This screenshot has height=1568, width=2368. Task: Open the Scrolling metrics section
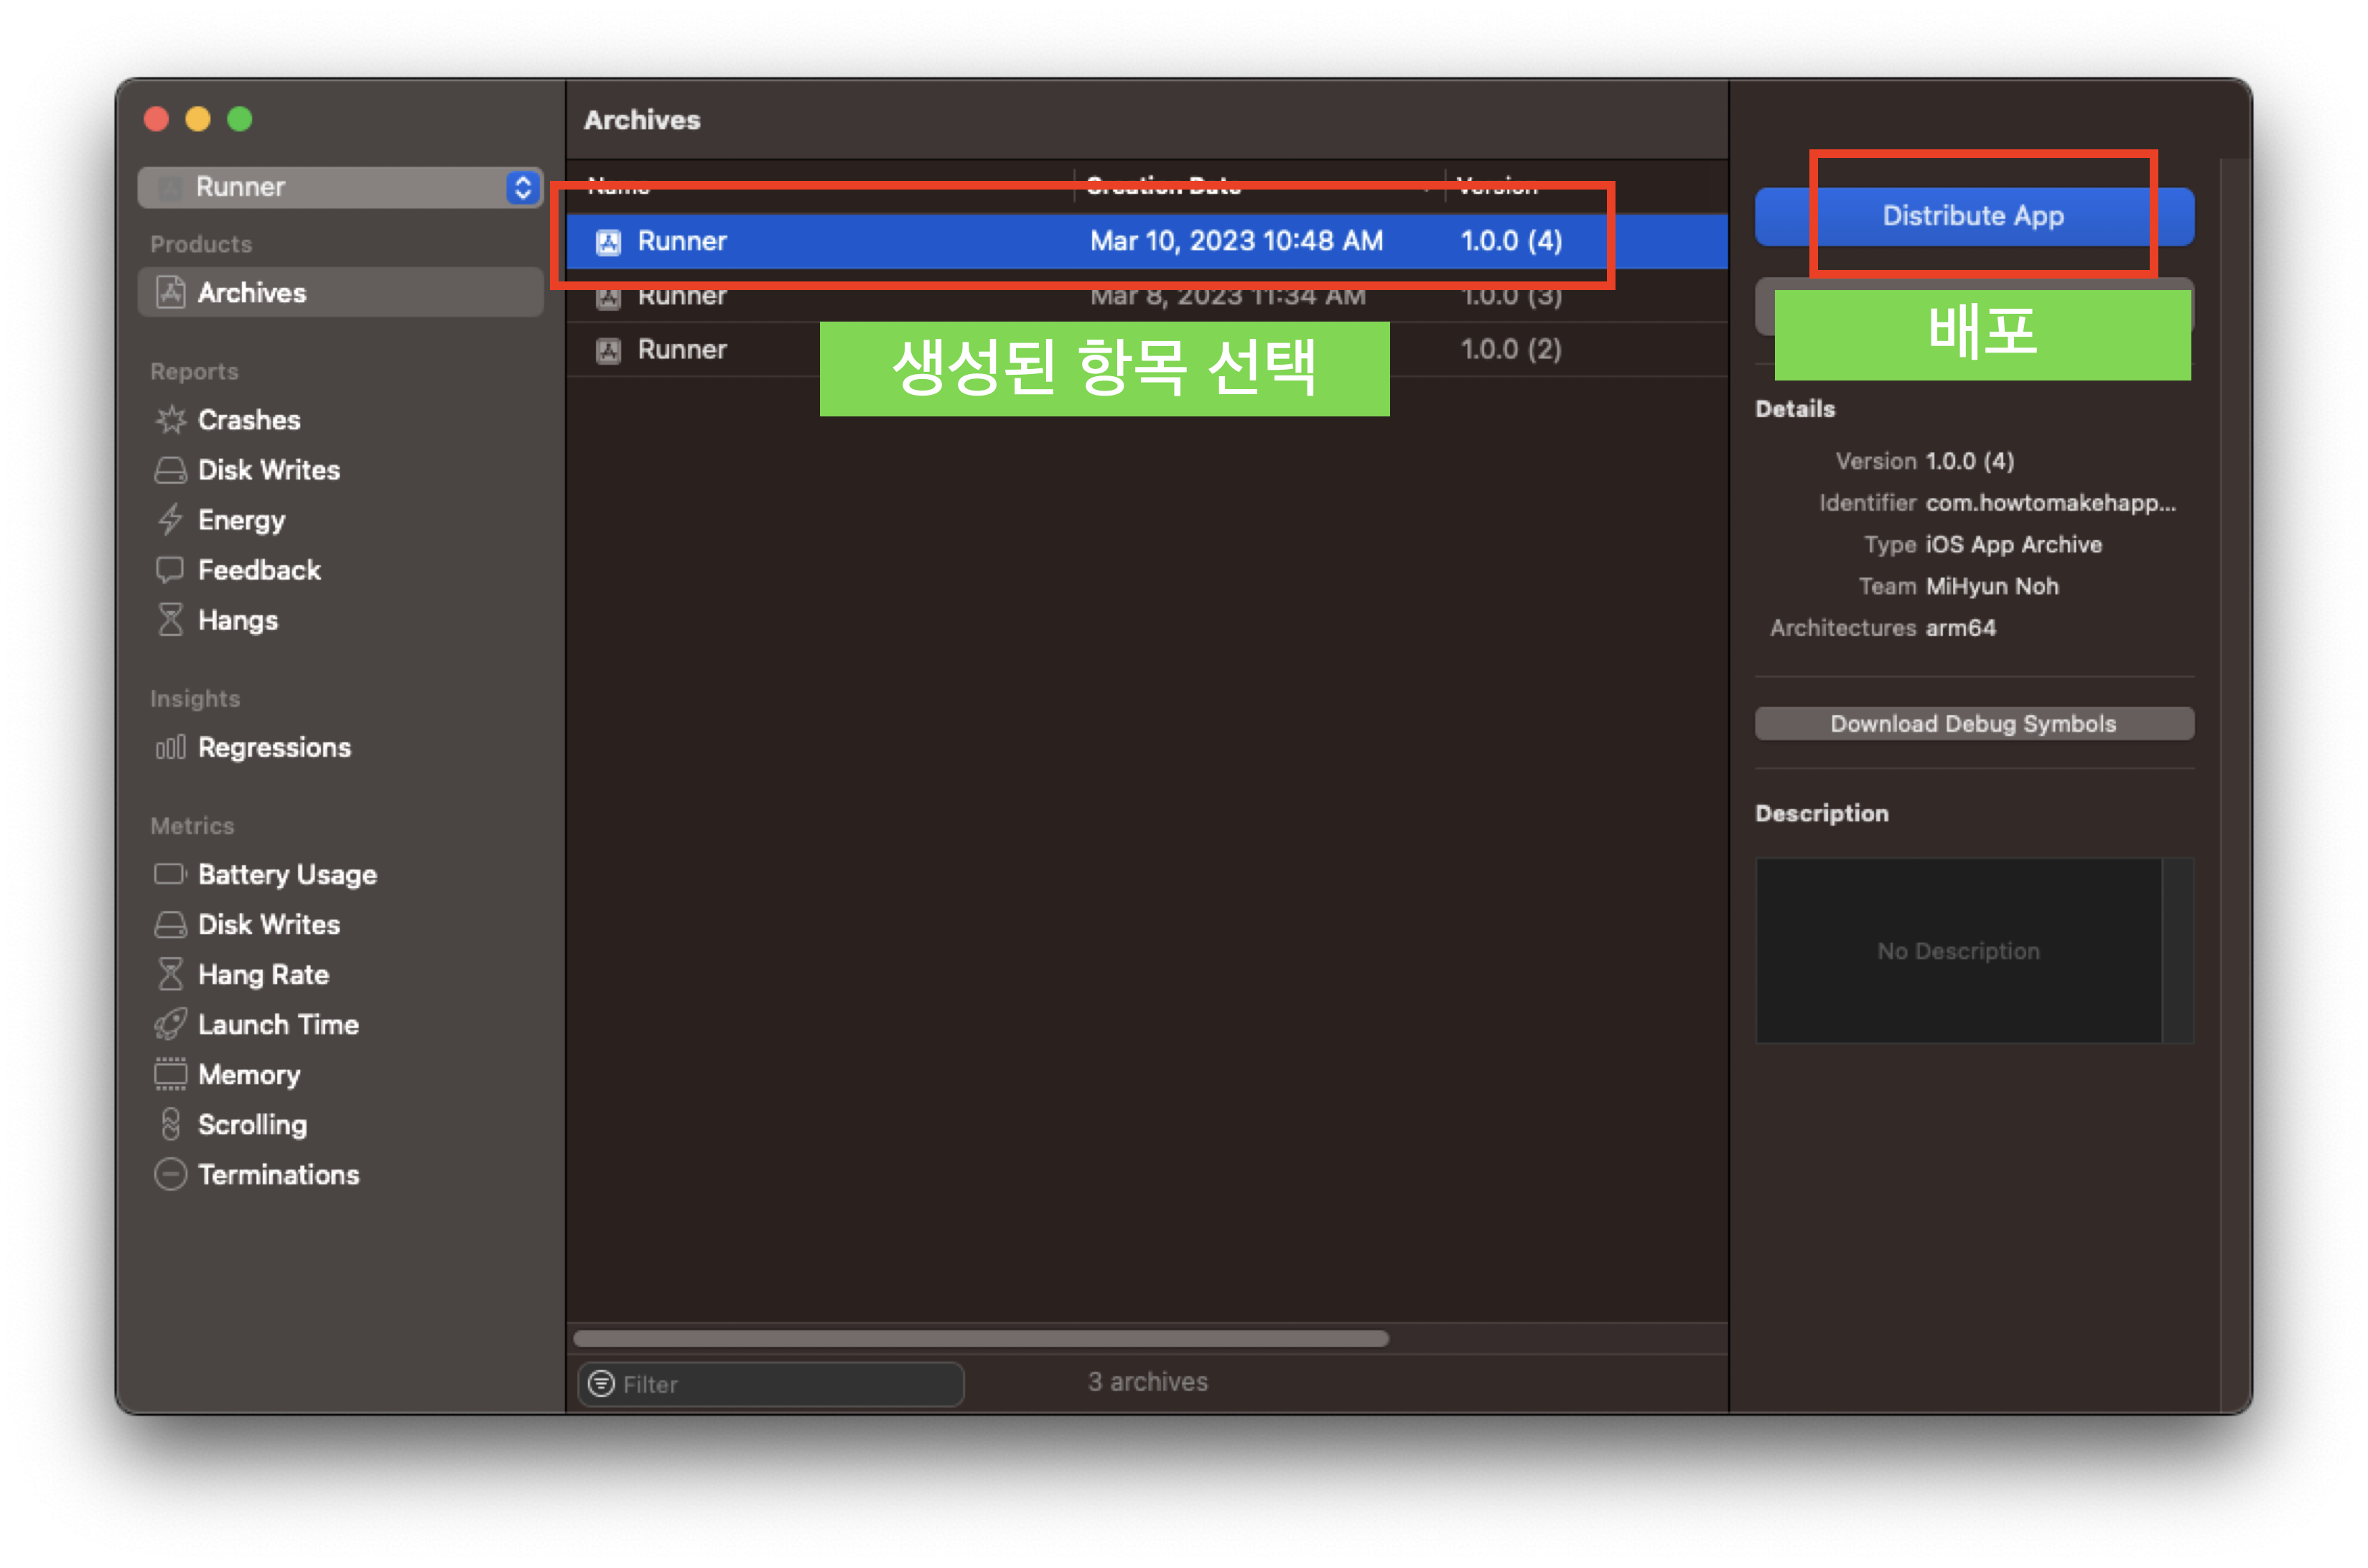[x=252, y=1125]
